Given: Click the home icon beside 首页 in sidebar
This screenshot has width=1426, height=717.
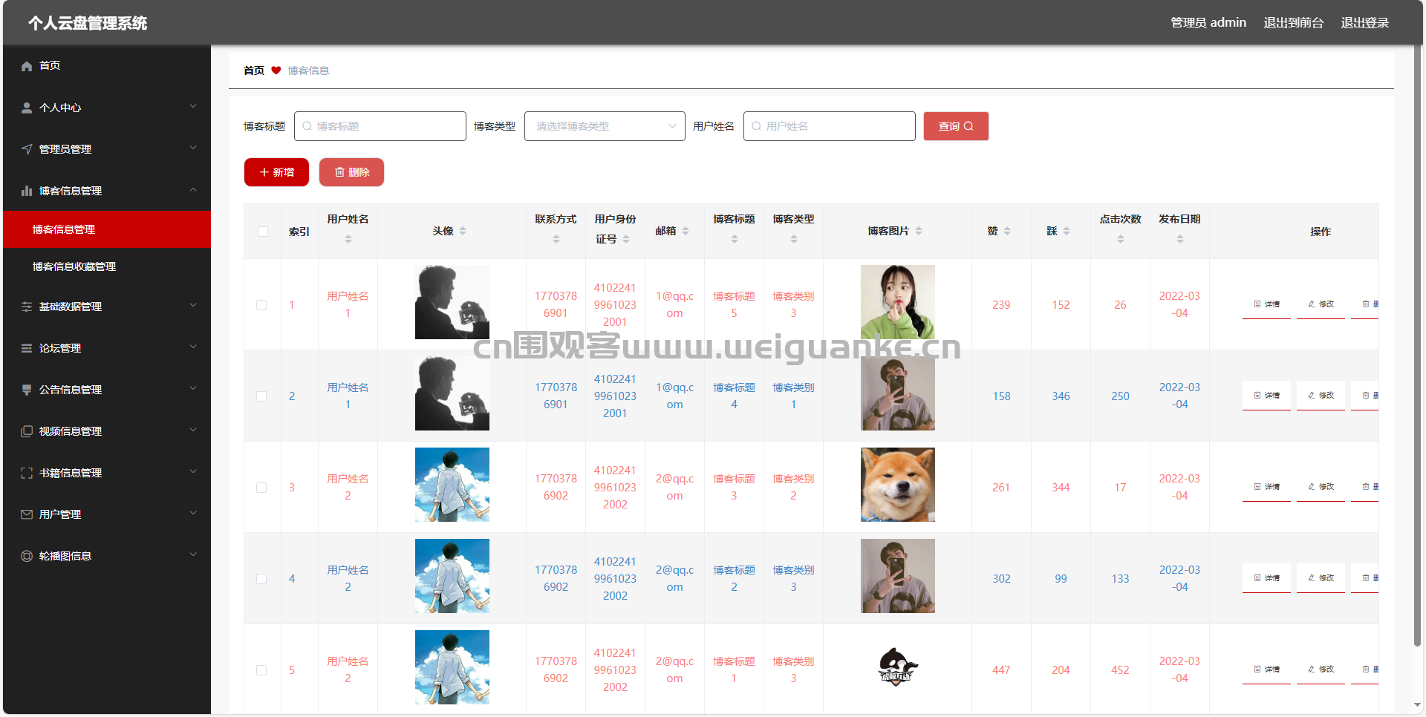Looking at the screenshot, I should point(27,66).
